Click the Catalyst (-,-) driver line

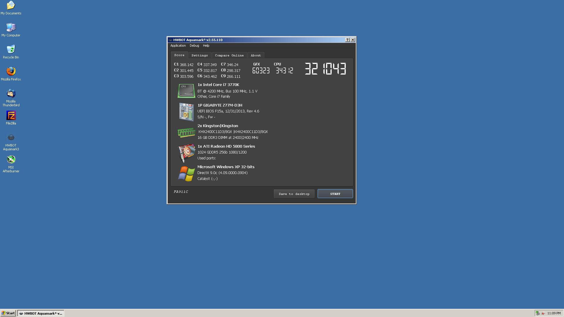[207, 178]
